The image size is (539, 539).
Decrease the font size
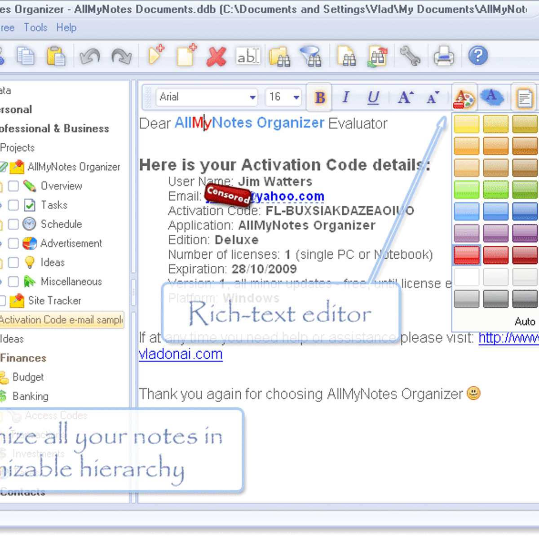point(433,97)
